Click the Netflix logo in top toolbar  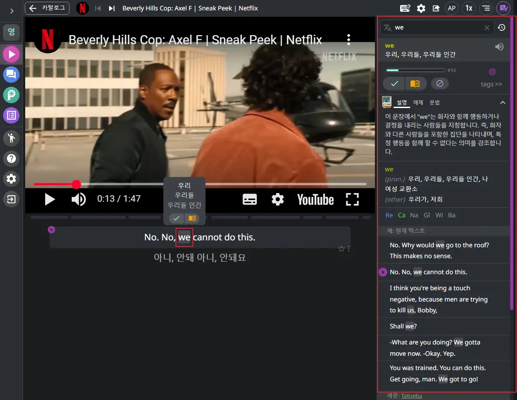click(83, 8)
